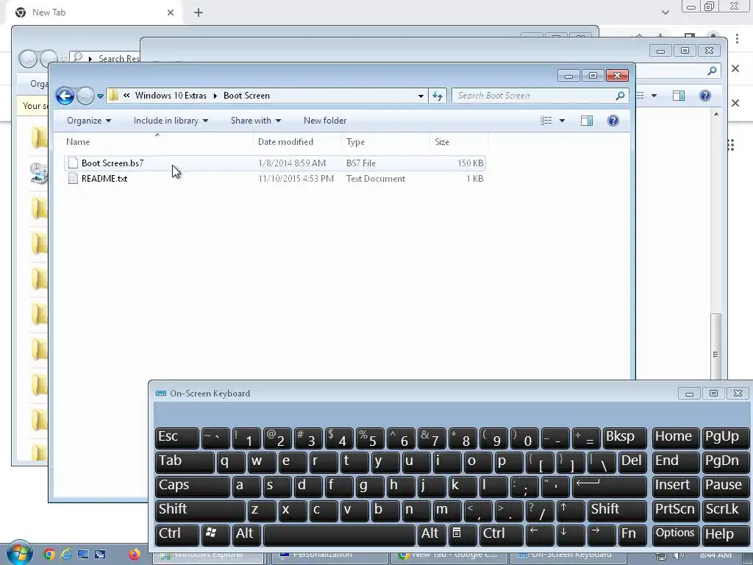The height and width of the screenshot is (565, 753).
Task: Click the Boot Screen breadcrumb in address bar
Action: [x=246, y=96]
